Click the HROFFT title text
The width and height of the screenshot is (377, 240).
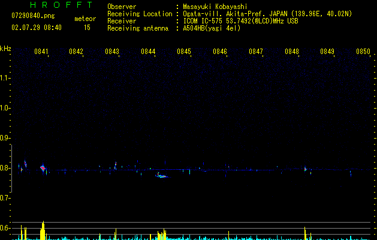62,5
